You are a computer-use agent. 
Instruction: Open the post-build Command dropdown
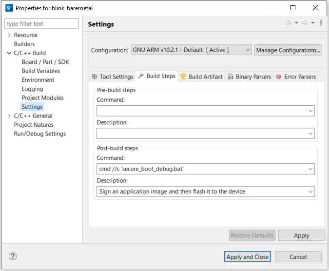click(310, 169)
